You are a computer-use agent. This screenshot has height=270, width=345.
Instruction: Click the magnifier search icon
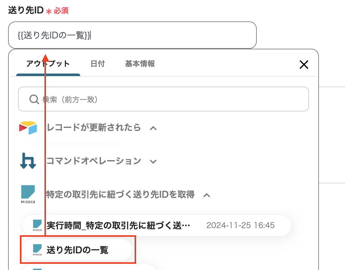pyautogui.click(x=34, y=99)
